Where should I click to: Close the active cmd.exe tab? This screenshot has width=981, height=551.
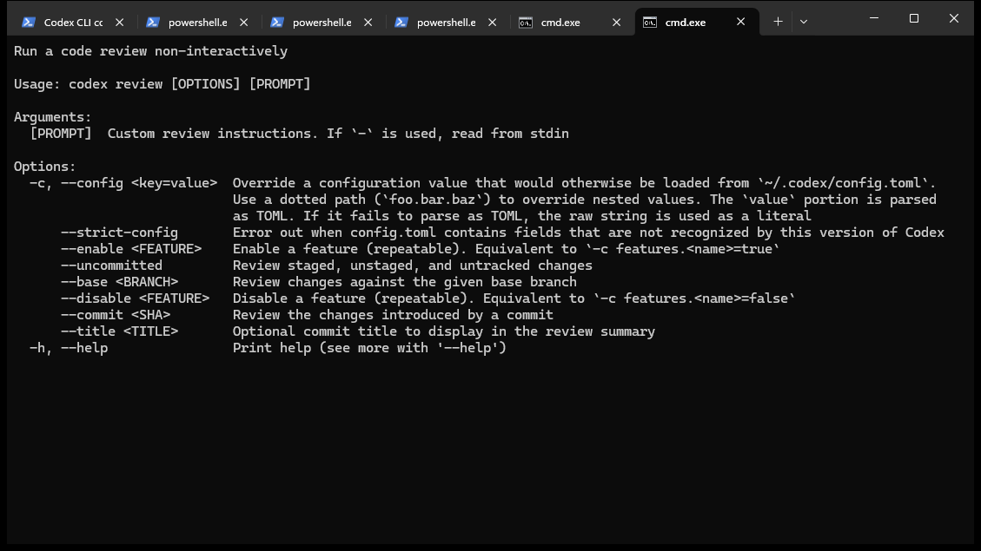[741, 22]
